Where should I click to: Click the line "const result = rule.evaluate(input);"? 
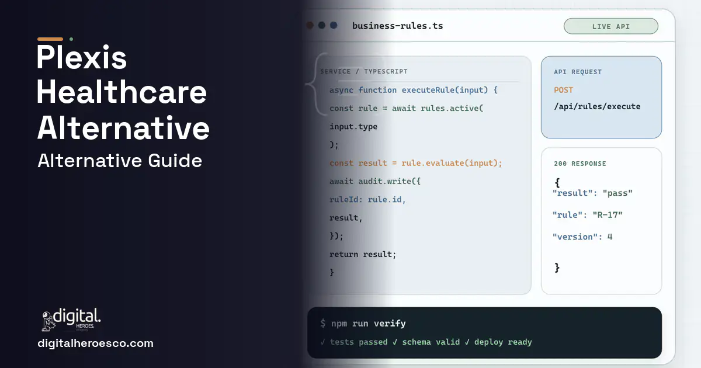coord(416,163)
